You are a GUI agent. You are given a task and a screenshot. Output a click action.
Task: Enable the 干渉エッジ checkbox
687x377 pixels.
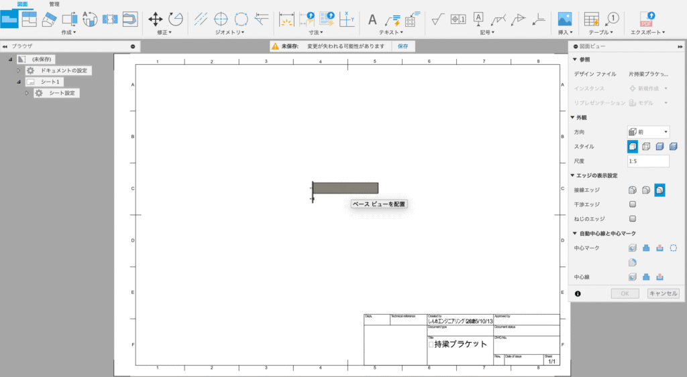(x=633, y=204)
